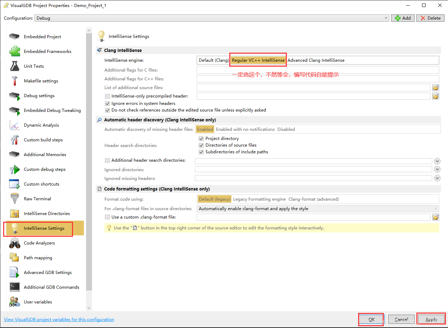Expand the Ignored missing headers chevron
This screenshot has height=328, width=448.
(x=437, y=178)
